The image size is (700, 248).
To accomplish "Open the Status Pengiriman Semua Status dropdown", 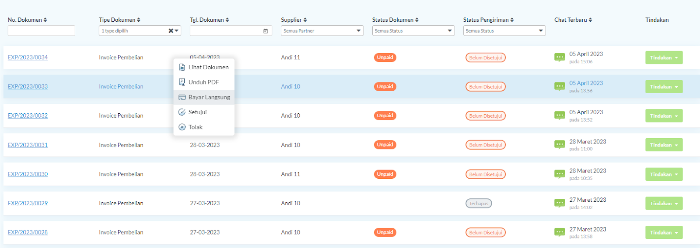I will click(x=504, y=31).
